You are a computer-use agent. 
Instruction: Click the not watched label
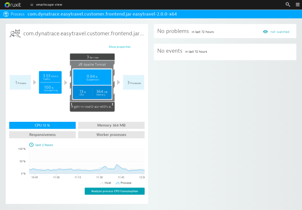pos(280,32)
